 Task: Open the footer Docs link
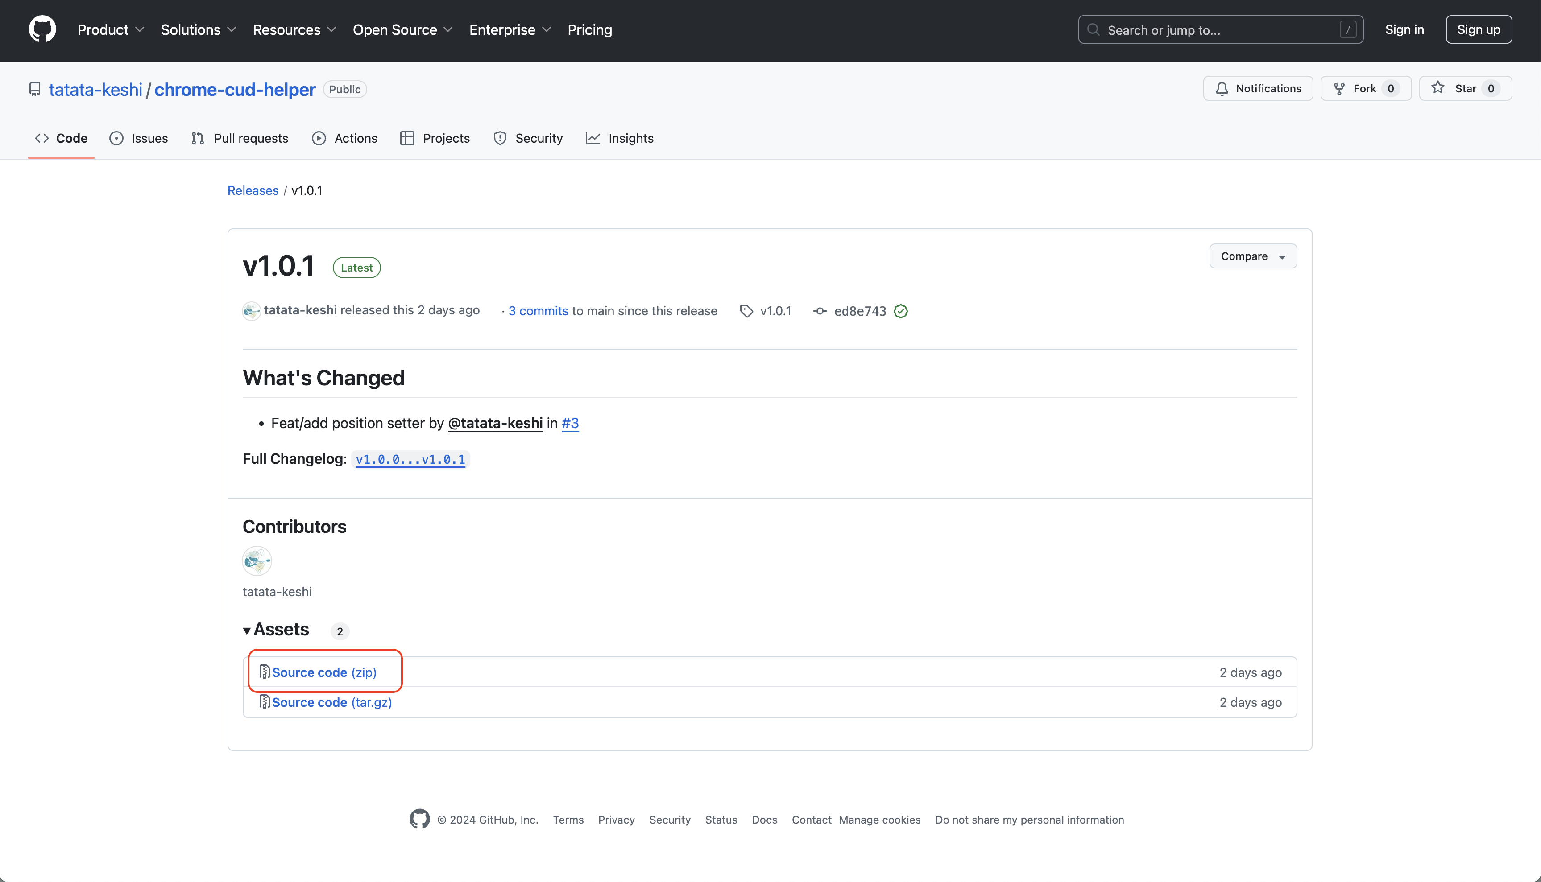point(764,820)
